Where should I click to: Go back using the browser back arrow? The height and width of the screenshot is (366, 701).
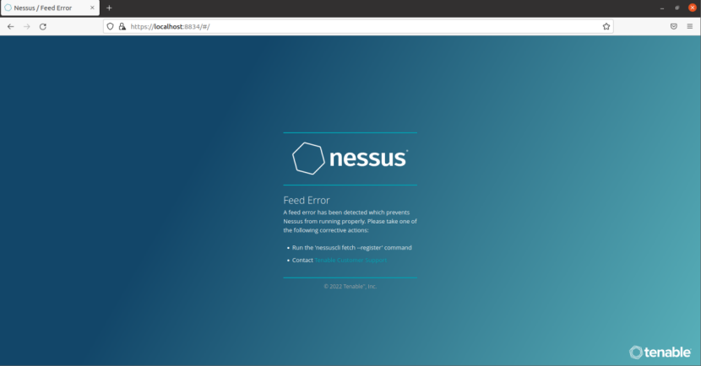[11, 27]
